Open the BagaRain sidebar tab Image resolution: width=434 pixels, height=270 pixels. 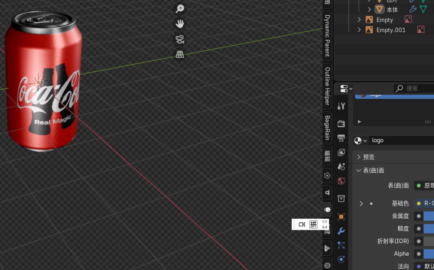pos(327,127)
